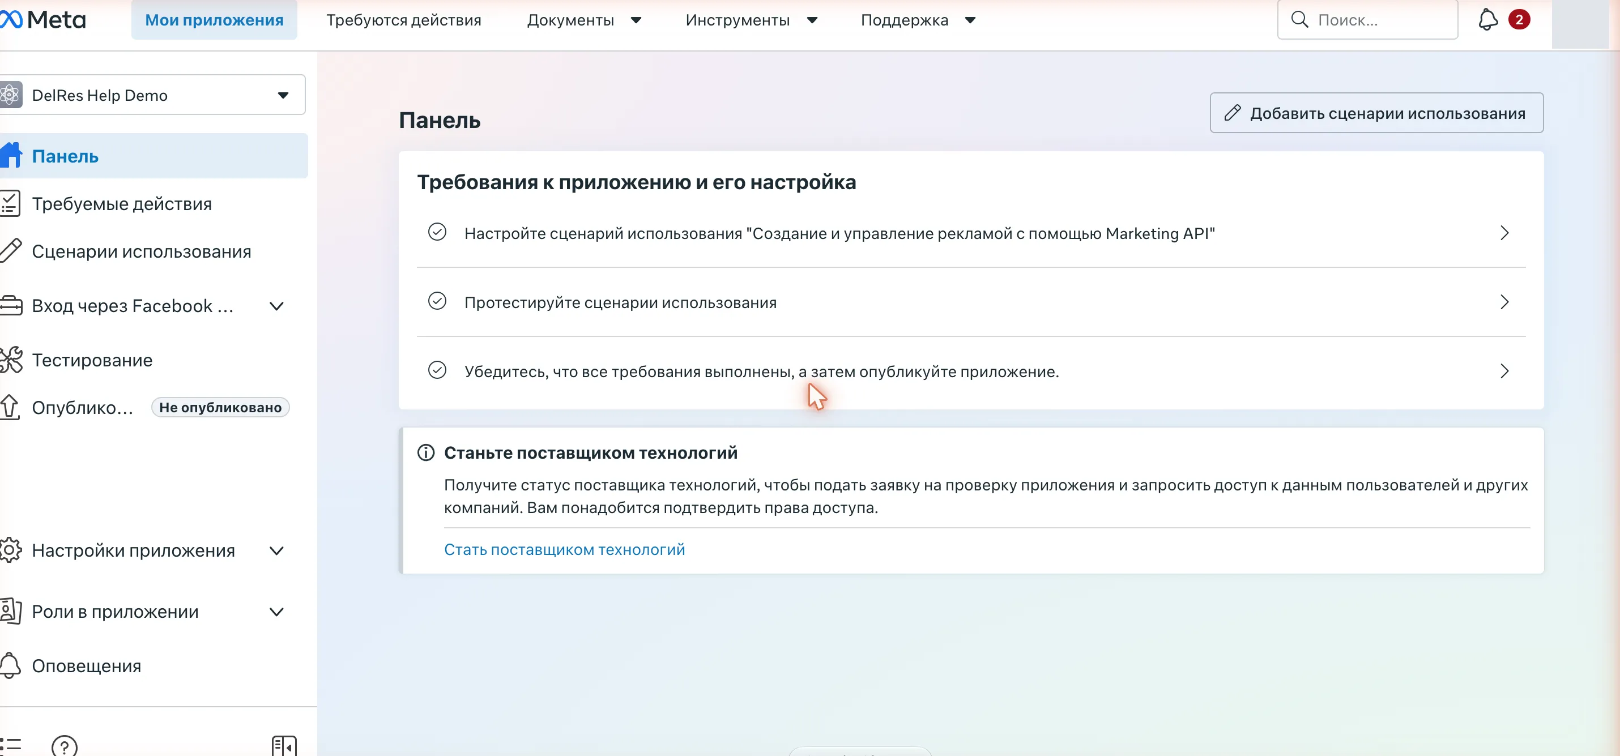This screenshot has height=756, width=1620.
Task: Open the Протестируйте сценарии row arrow
Action: [x=1504, y=302]
